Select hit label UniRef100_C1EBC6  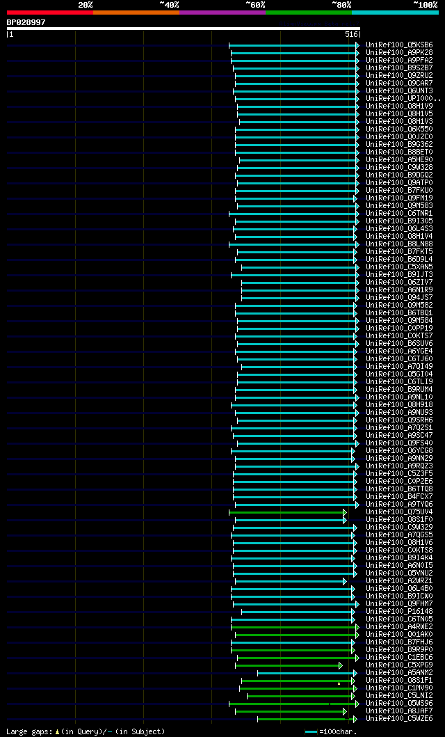[400, 657]
